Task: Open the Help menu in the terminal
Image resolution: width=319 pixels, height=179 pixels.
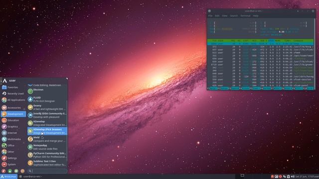Action: point(256,15)
